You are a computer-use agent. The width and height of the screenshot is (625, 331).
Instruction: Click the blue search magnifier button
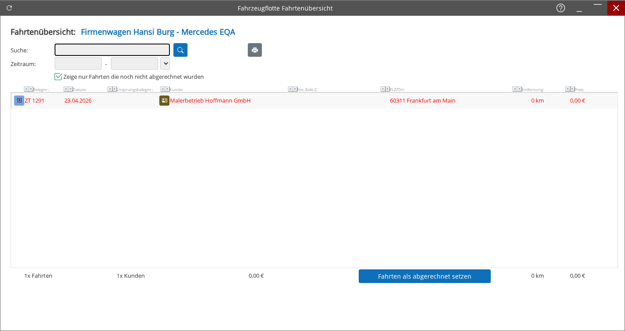click(180, 50)
